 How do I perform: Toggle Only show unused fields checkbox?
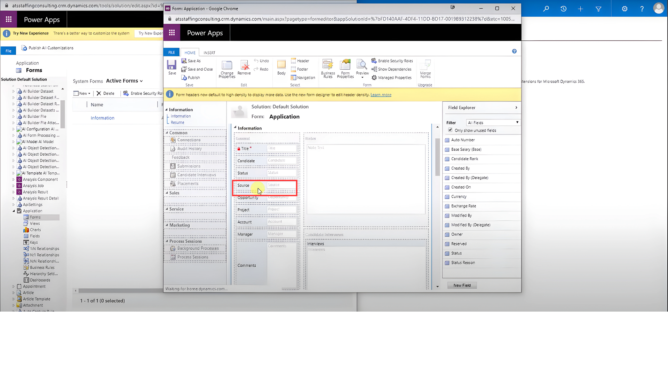pyautogui.click(x=450, y=130)
